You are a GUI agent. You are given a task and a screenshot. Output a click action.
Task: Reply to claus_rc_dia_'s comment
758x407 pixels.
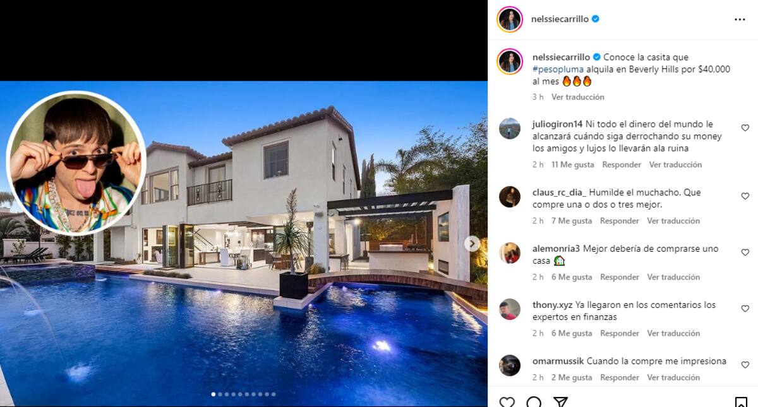click(x=620, y=221)
